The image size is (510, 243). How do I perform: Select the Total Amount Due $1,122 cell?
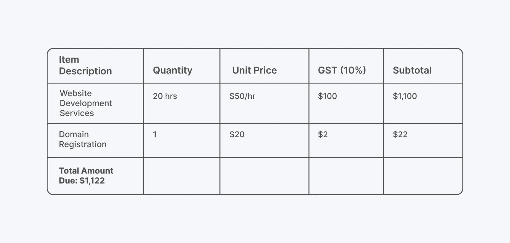click(x=86, y=175)
